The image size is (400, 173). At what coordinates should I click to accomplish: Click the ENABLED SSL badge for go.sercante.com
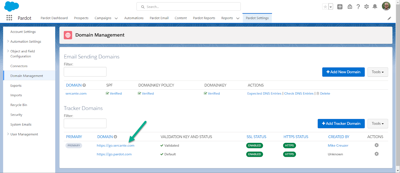click(254, 146)
